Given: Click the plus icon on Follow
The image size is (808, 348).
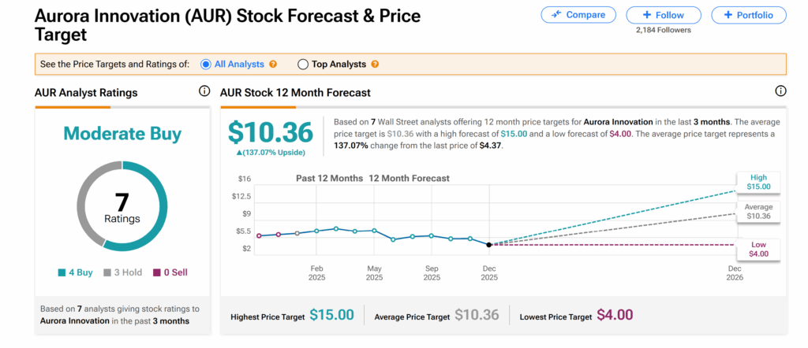Looking at the screenshot, I should [x=647, y=15].
